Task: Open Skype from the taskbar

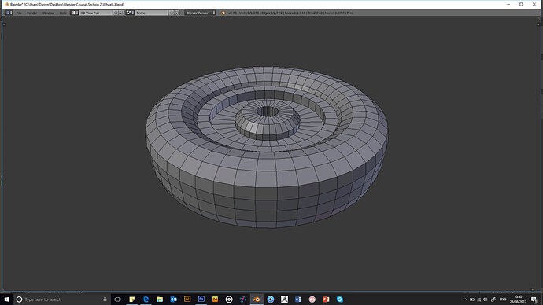Action: pos(340,299)
